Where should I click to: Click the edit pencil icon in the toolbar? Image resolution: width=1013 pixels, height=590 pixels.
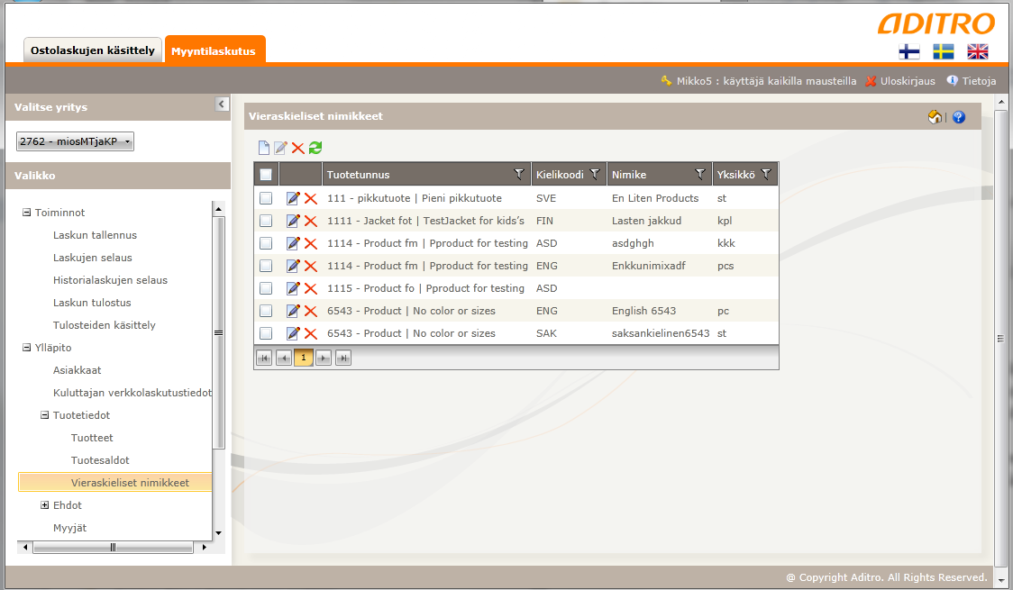point(280,148)
